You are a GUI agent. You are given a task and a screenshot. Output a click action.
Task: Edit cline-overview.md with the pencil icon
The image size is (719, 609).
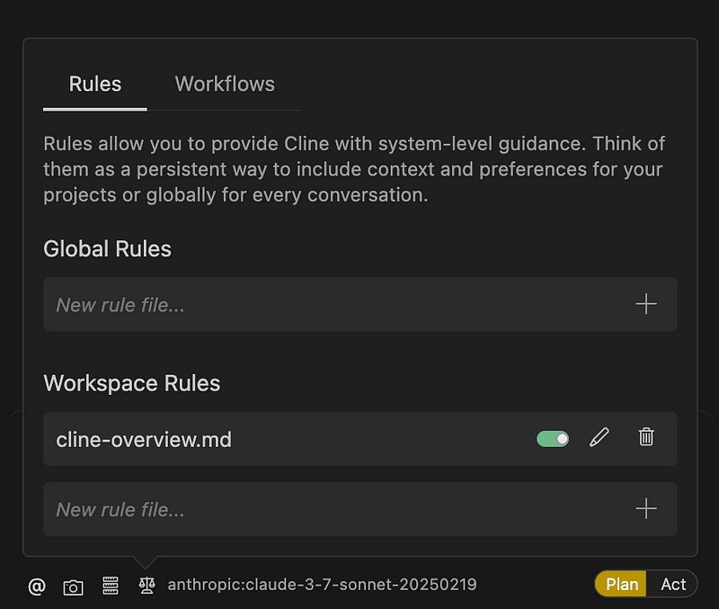point(599,437)
